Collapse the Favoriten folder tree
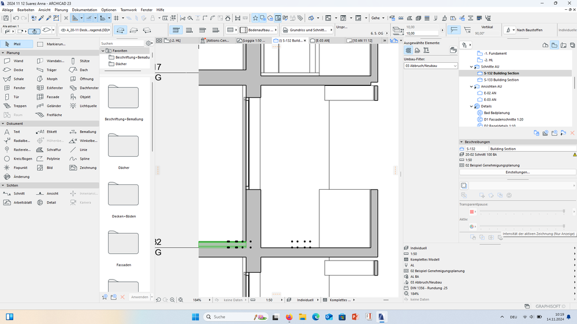This screenshot has height=324, width=577. [x=103, y=51]
